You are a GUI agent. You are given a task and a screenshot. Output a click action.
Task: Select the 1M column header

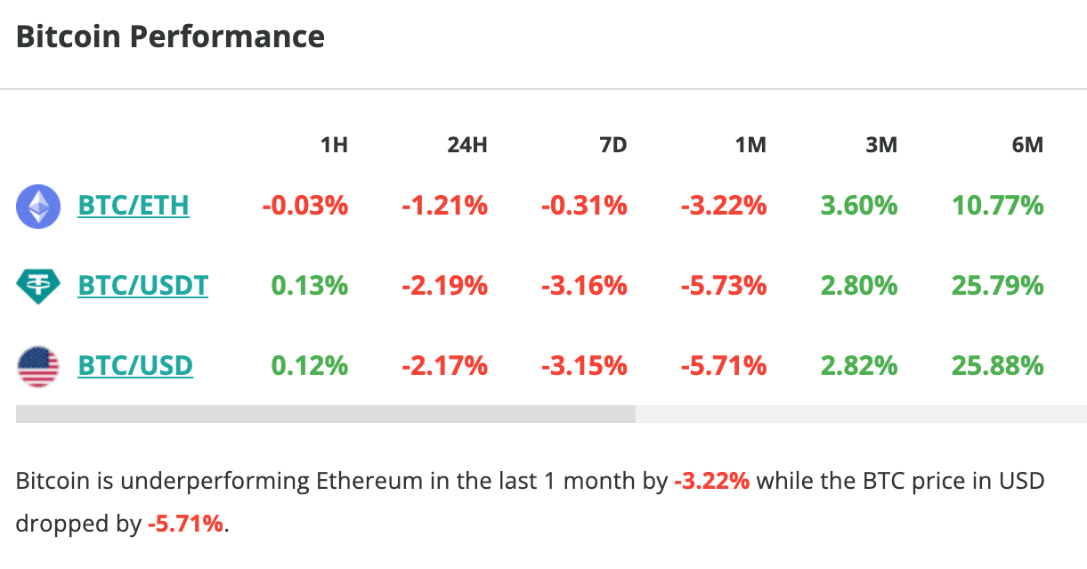point(750,144)
